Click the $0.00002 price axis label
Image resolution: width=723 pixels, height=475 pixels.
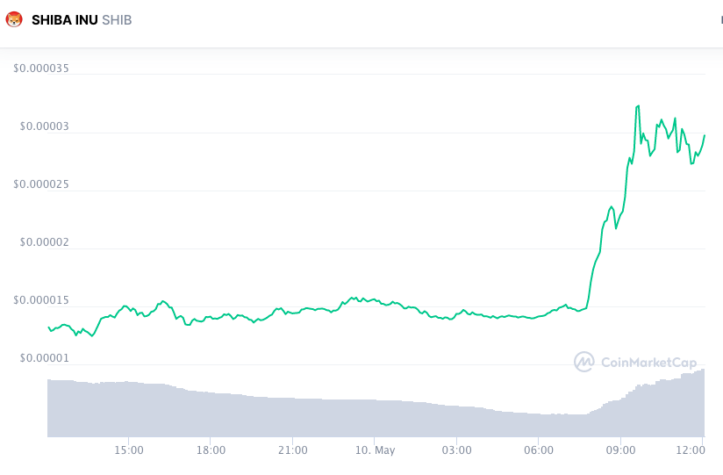click(x=44, y=242)
